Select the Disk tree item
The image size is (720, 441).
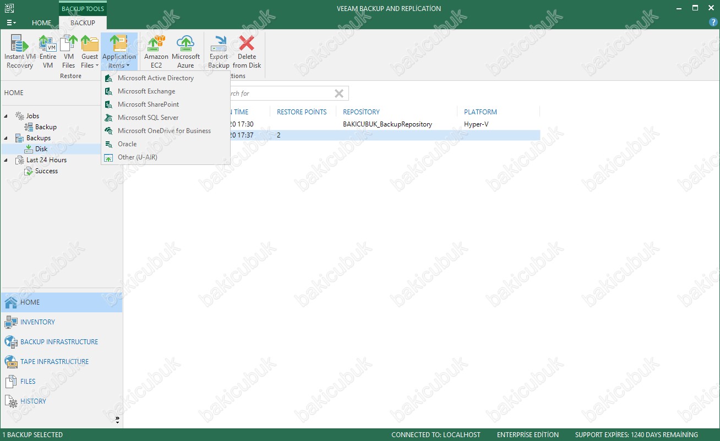[x=41, y=149]
